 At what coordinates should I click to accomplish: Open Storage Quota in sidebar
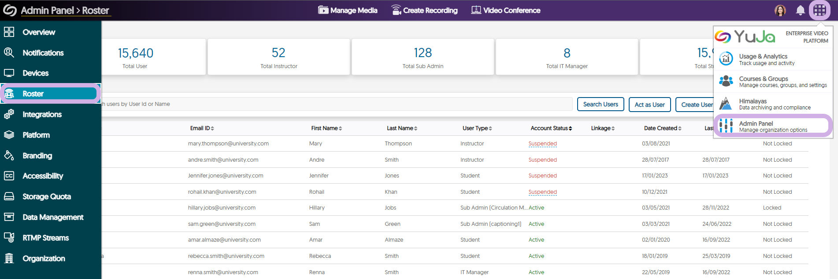coord(47,196)
